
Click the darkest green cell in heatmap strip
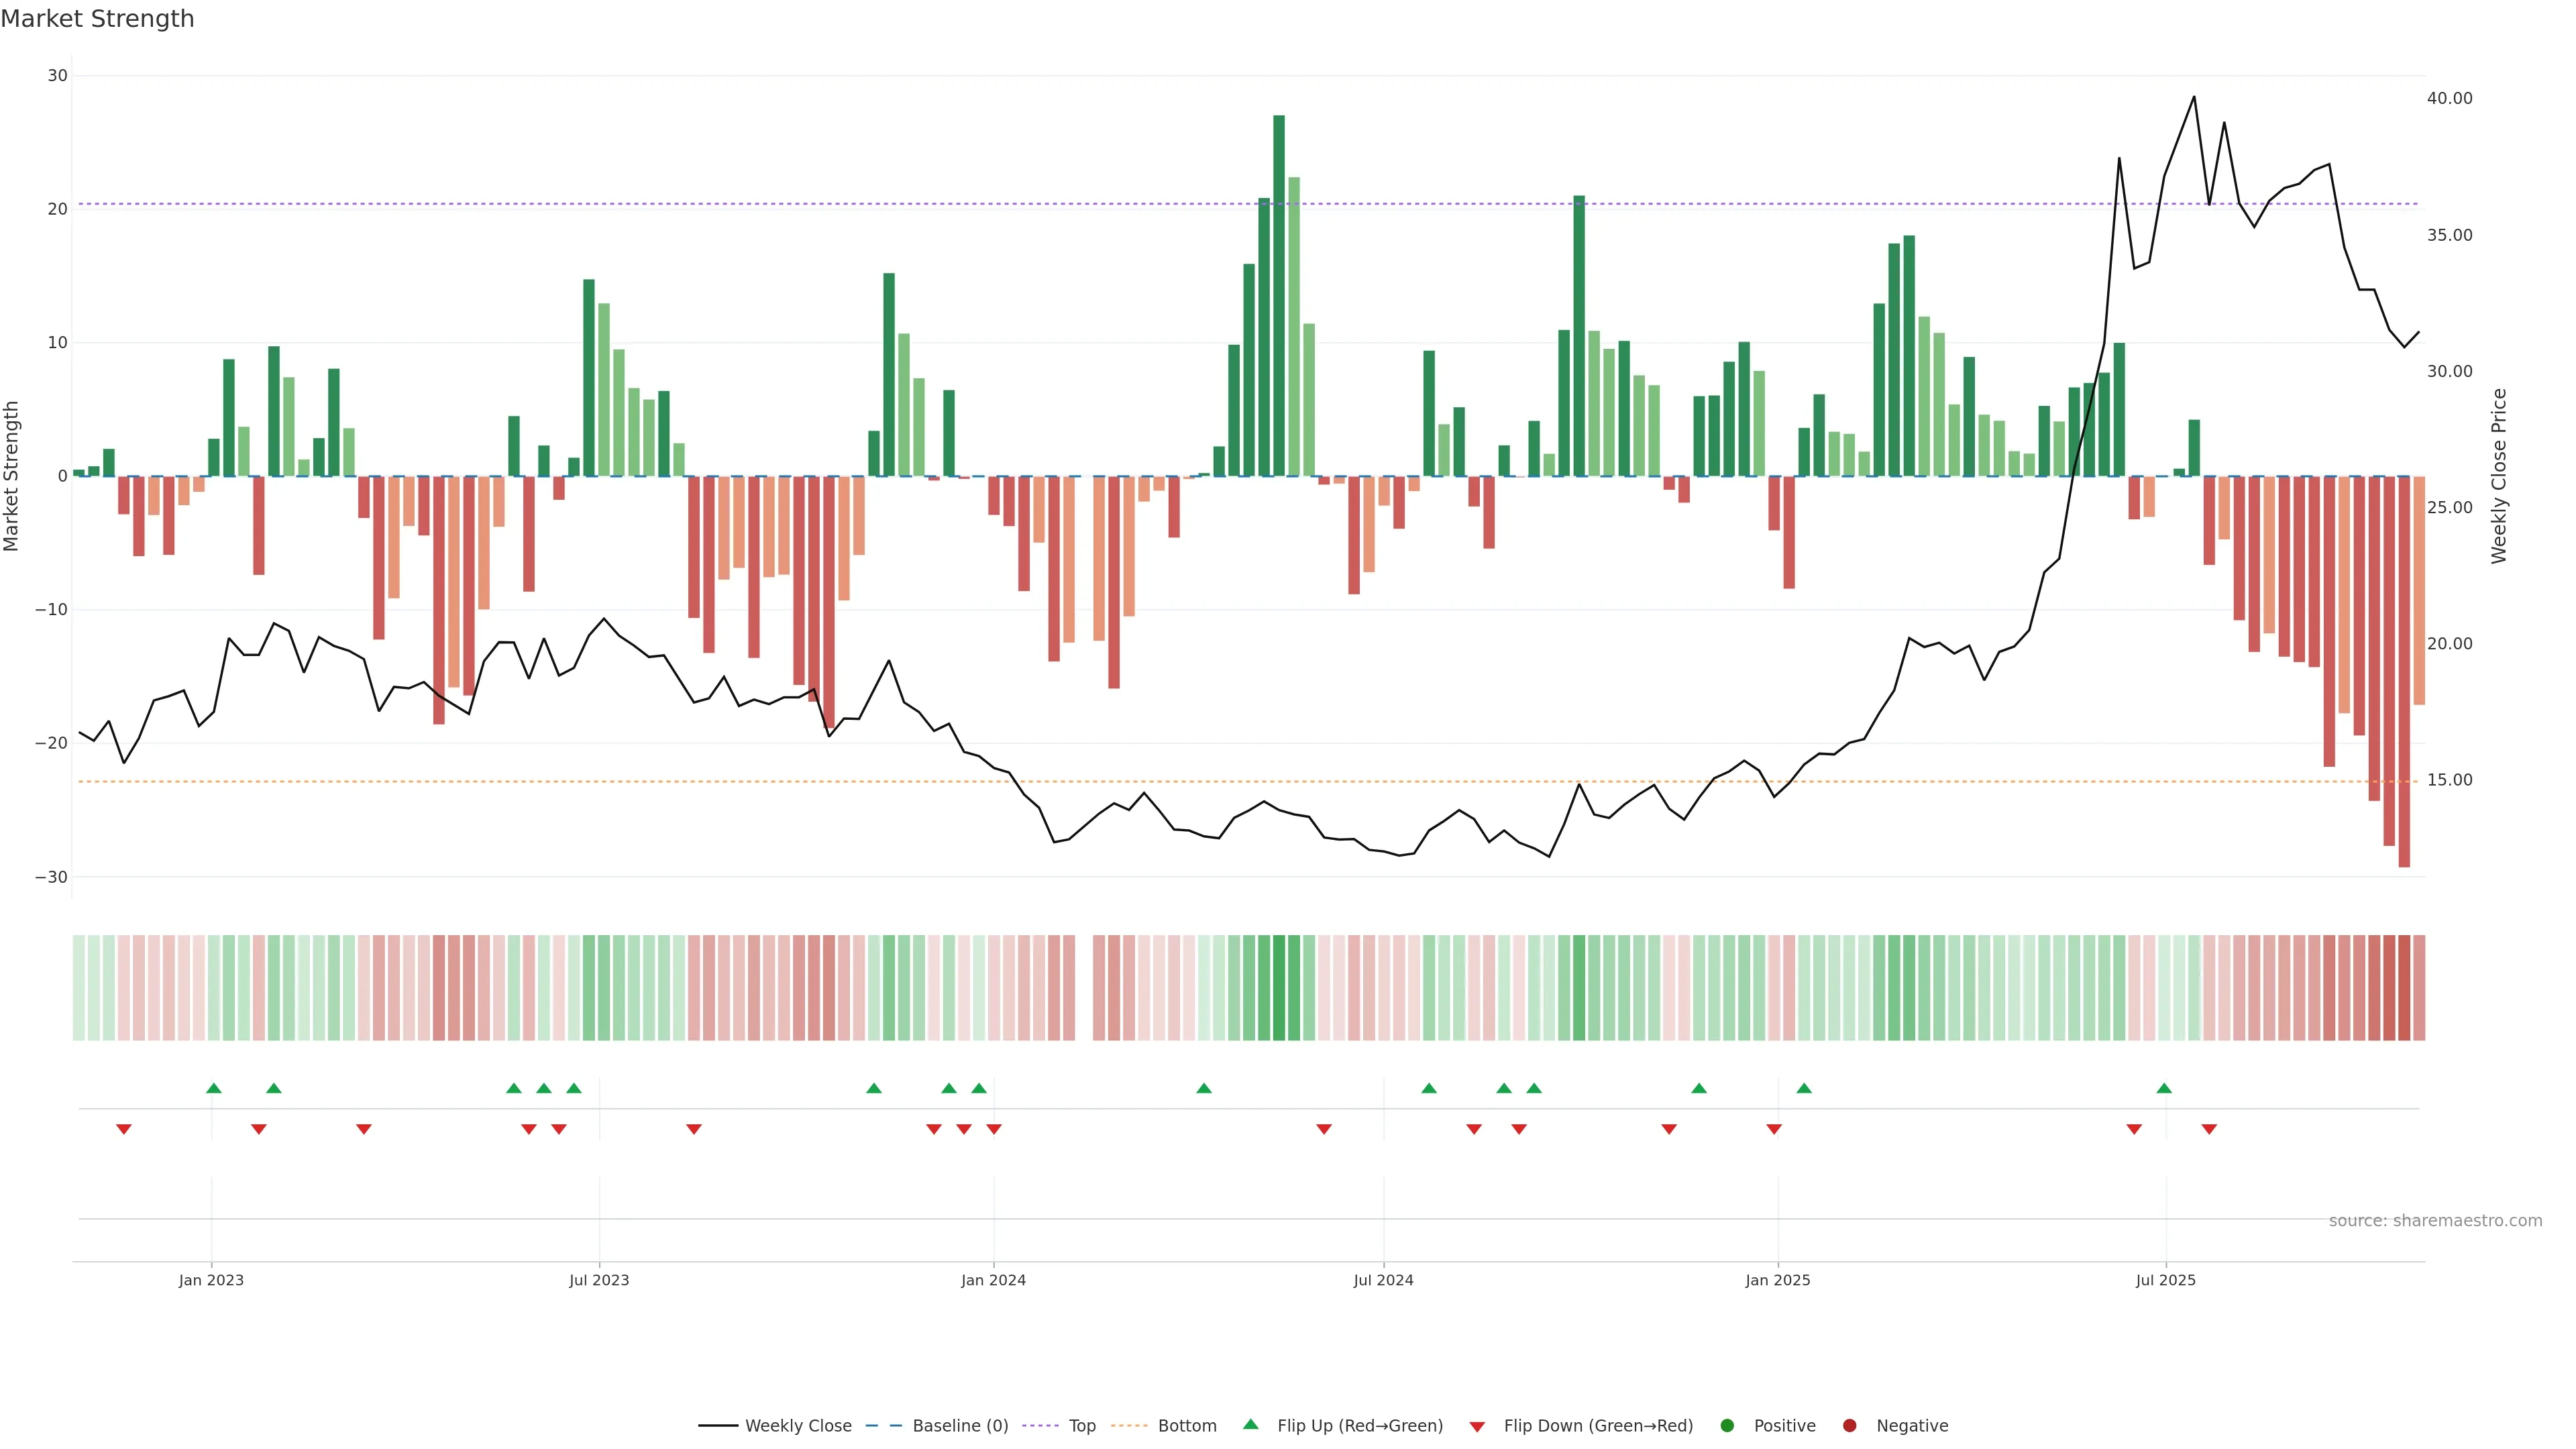click(x=1279, y=988)
